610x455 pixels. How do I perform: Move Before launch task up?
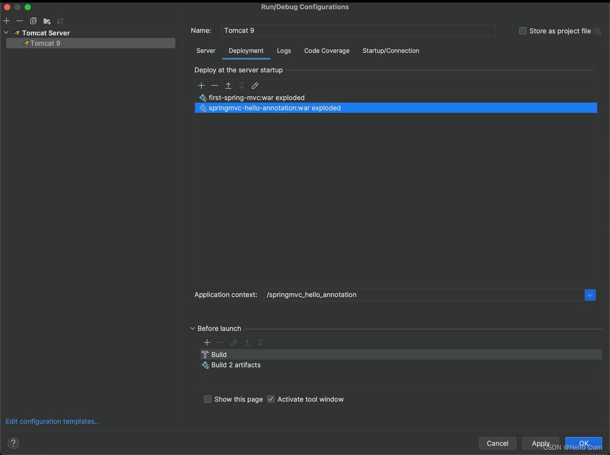(247, 342)
